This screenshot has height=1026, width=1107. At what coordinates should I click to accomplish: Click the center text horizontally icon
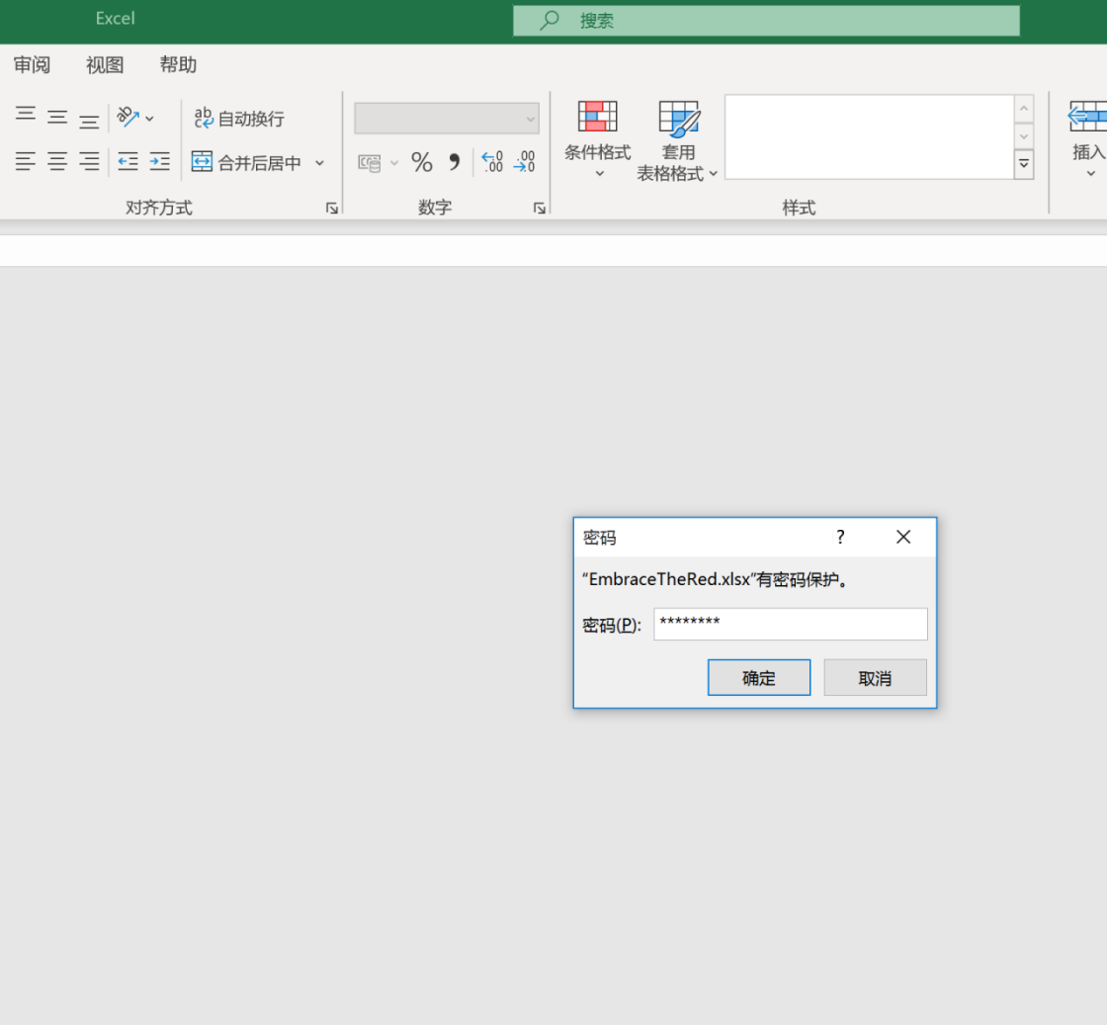57,162
